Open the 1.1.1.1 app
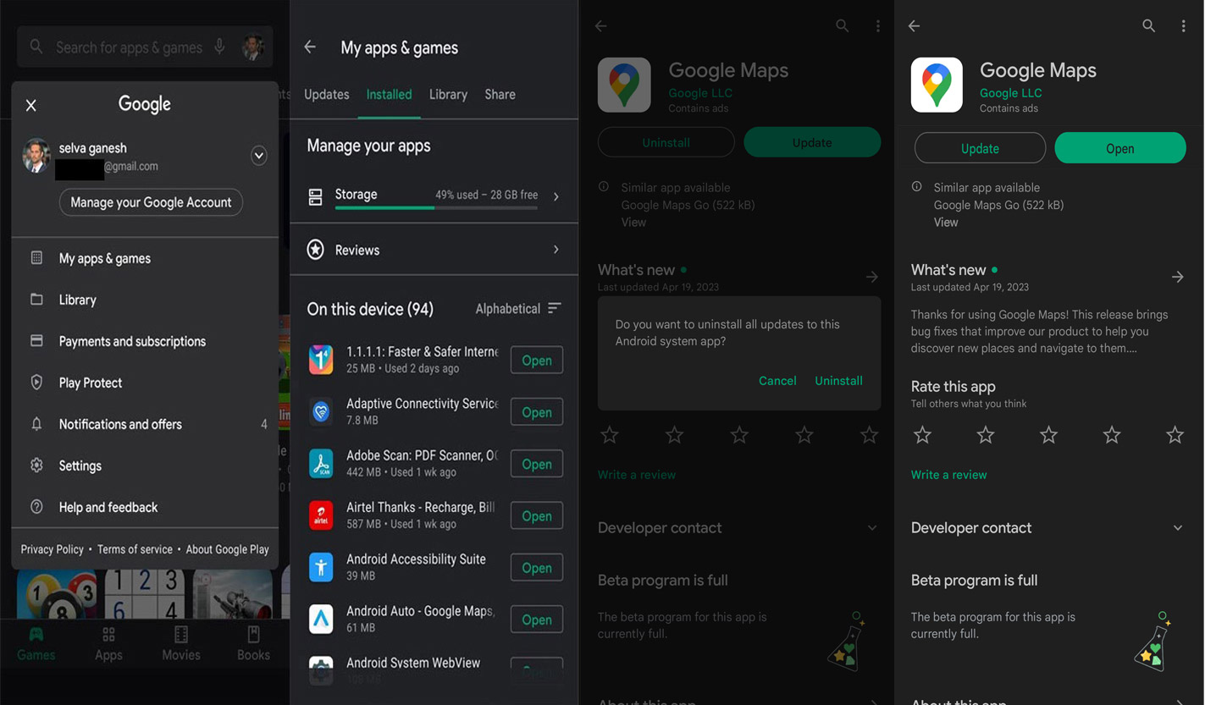Viewport: 1205px width, 705px height. click(x=537, y=361)
